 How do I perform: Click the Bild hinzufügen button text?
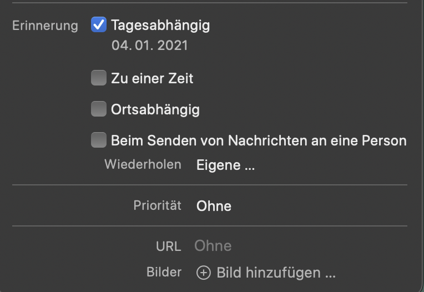(x=276, y=273)
